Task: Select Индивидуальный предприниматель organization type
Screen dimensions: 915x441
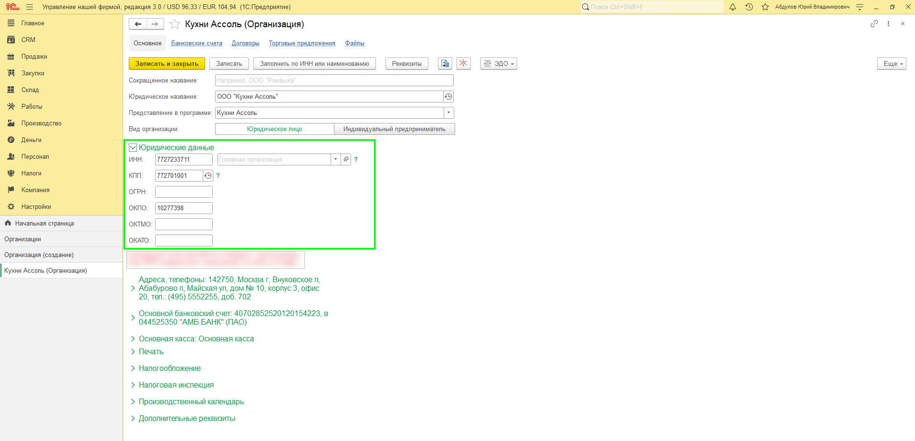Action: pos(395,129)
